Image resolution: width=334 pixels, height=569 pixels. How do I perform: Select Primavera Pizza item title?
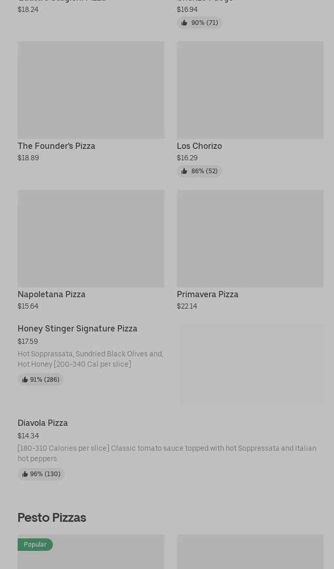point(207,294)
